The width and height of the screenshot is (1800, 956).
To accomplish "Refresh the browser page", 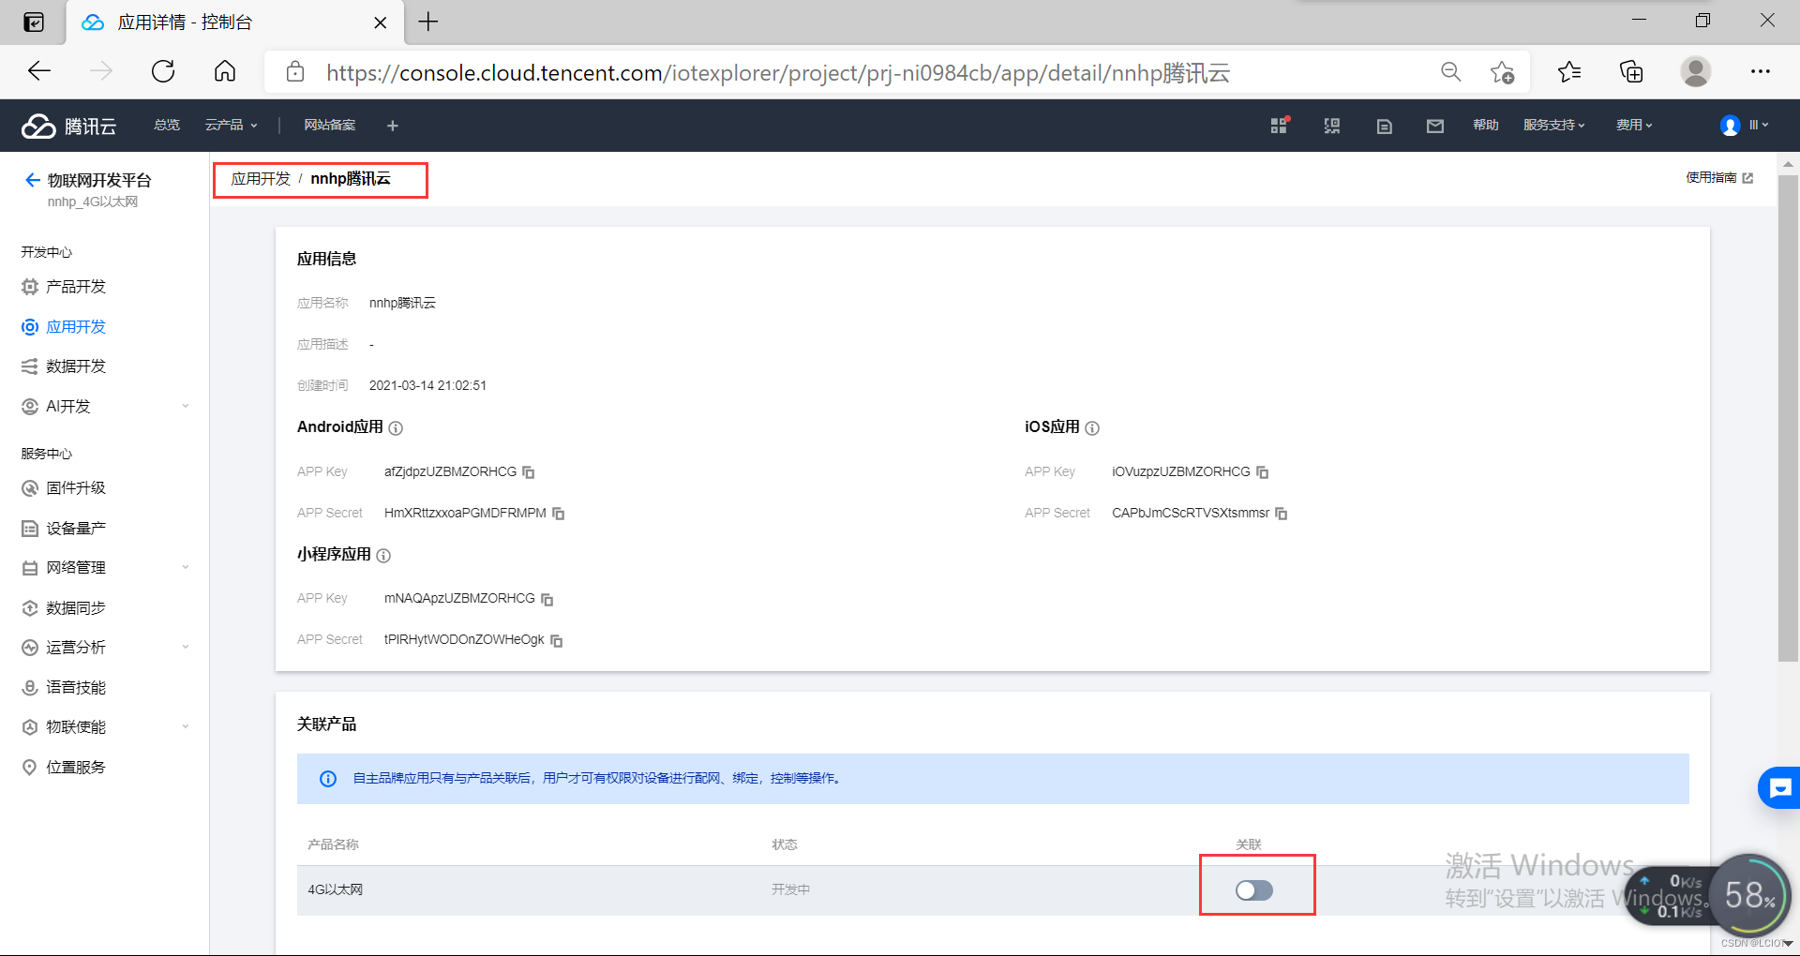I will coord(163,71).
